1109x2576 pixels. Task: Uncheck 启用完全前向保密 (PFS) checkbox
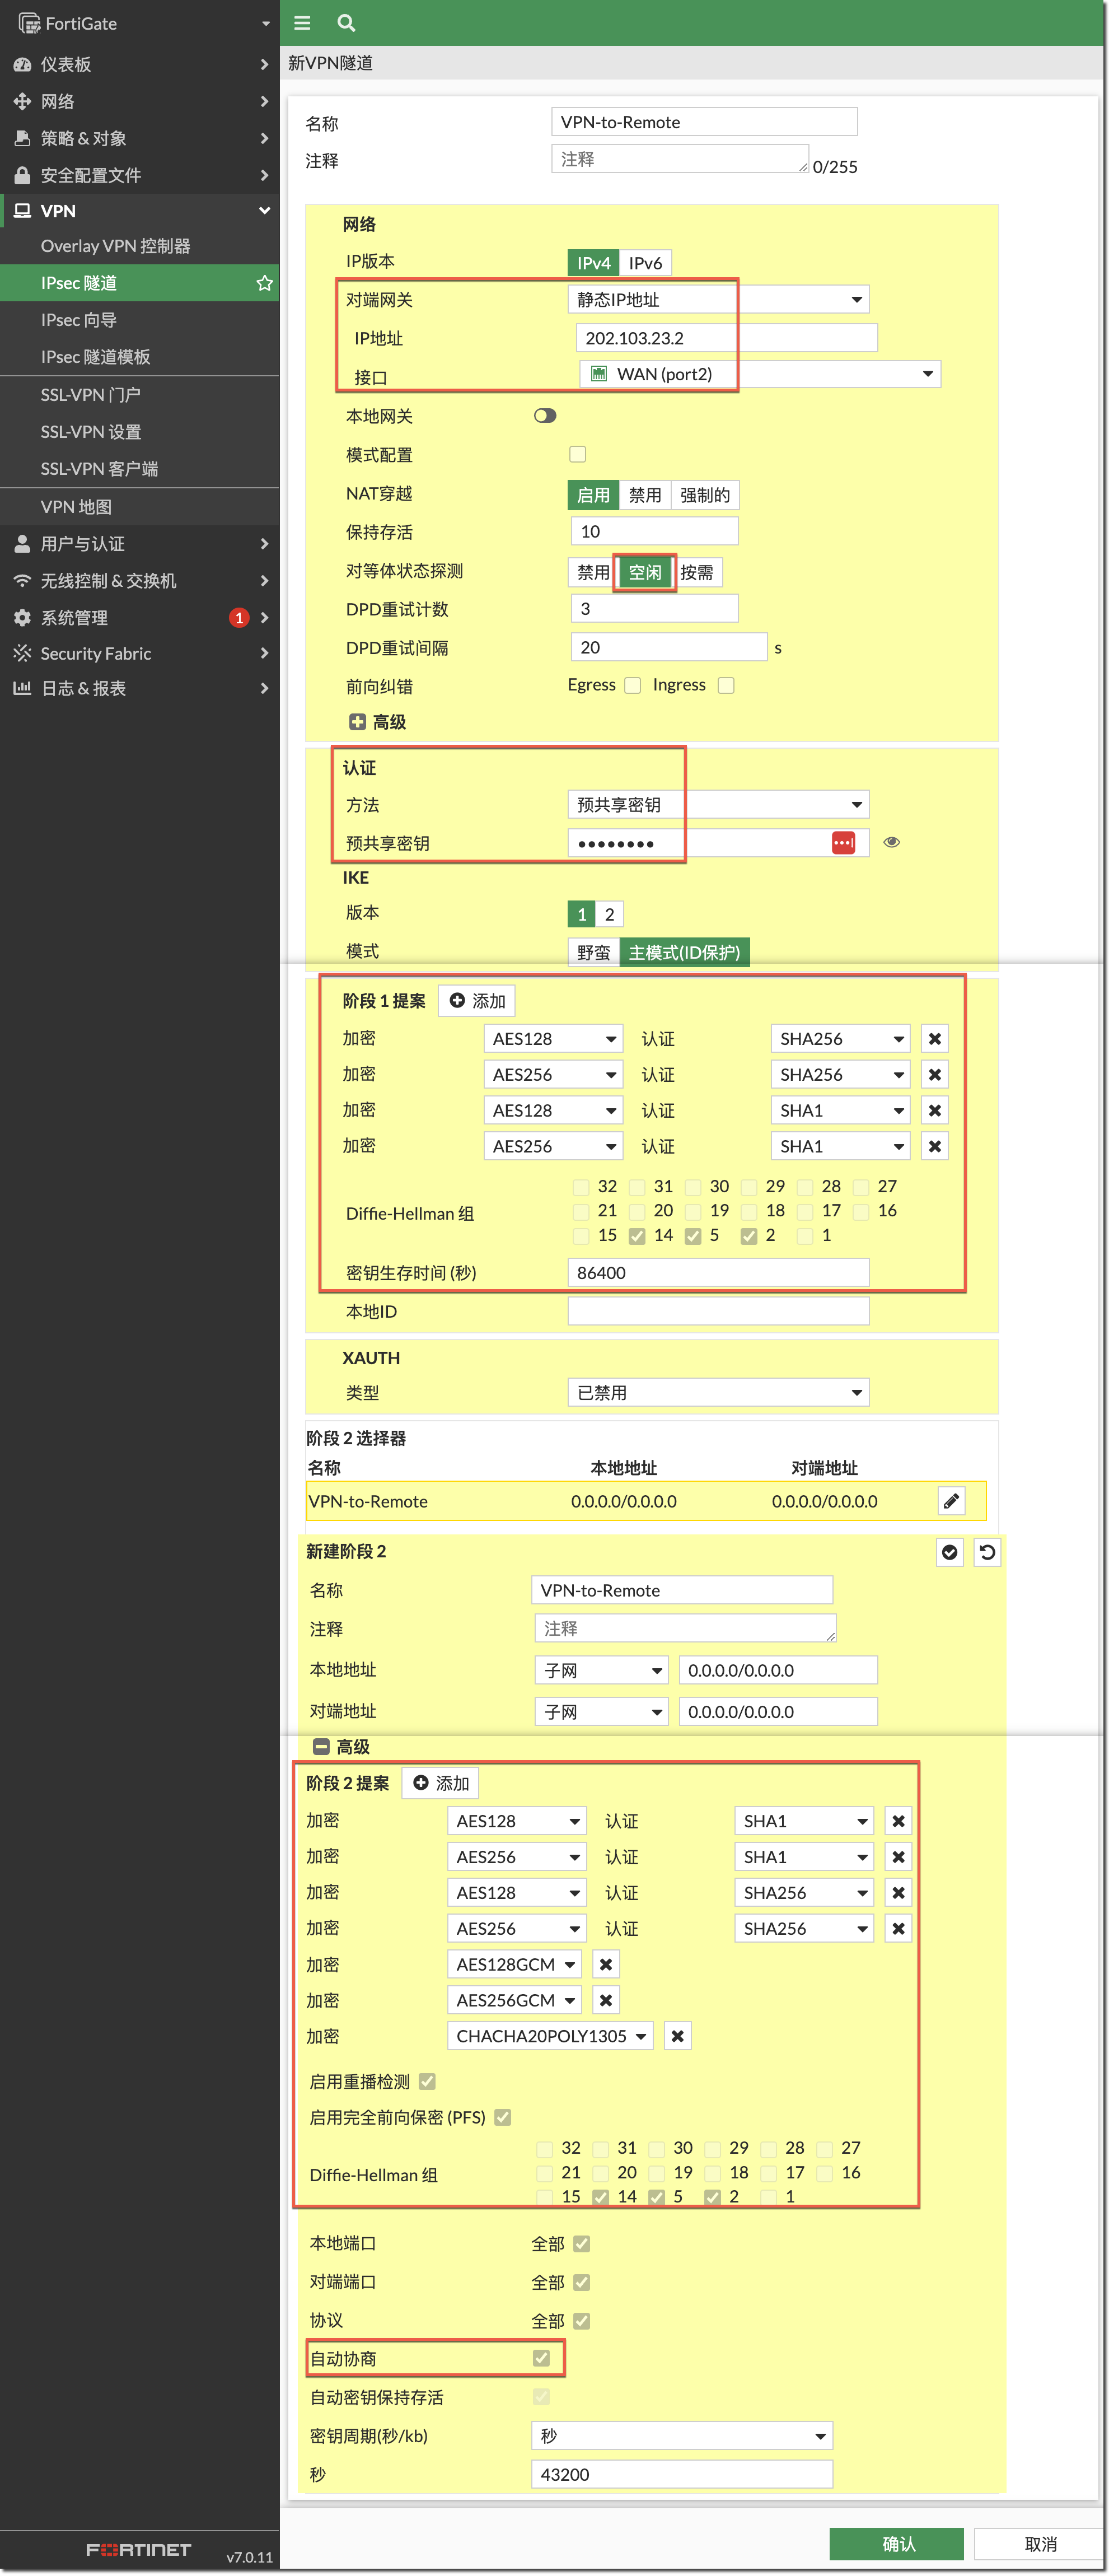point(503,2117)
